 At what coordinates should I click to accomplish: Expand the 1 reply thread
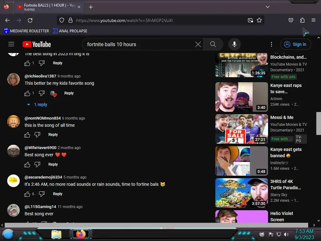click(37, 104)
